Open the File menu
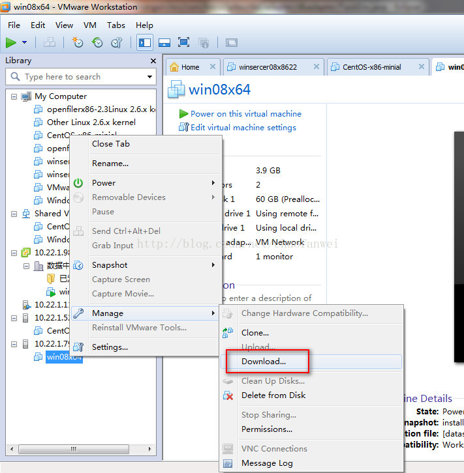The height and width of the screenshot is (473, 464). coord(14,25)
